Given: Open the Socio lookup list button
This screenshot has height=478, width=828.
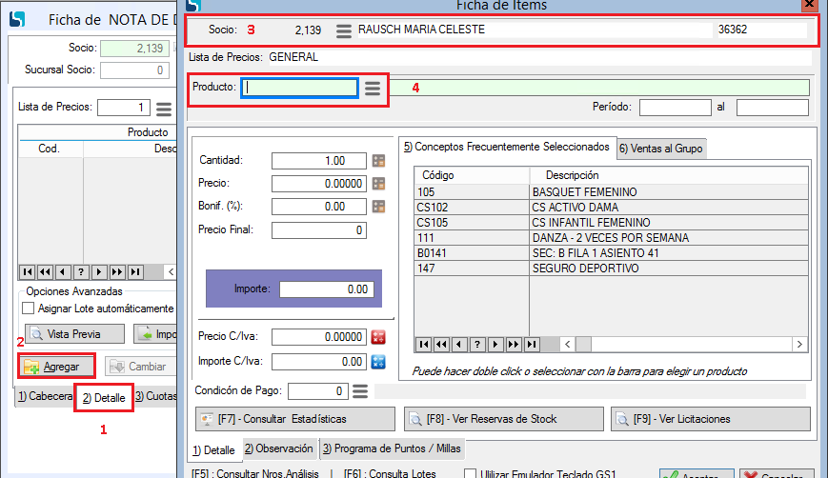Looking at the screenshot, I should click(x=344, y=30).
